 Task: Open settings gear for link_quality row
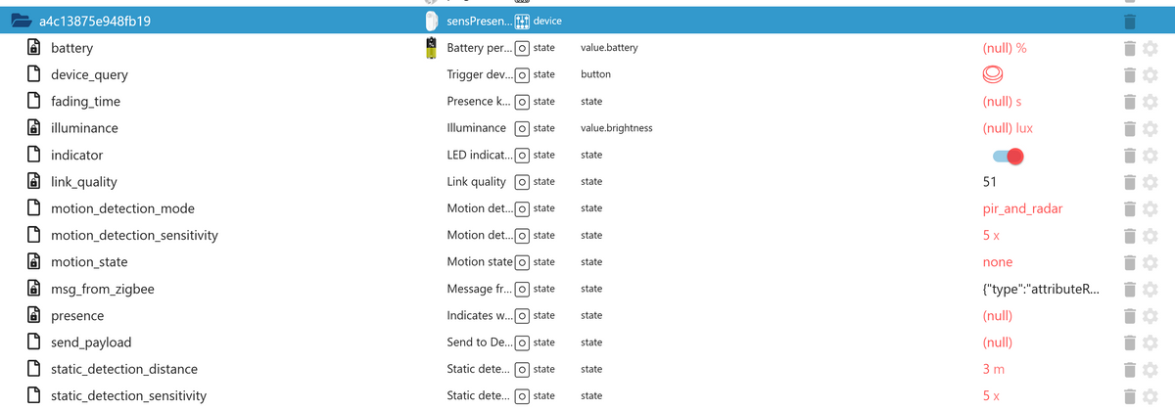pyautogui.click(x=1151, y=182)
